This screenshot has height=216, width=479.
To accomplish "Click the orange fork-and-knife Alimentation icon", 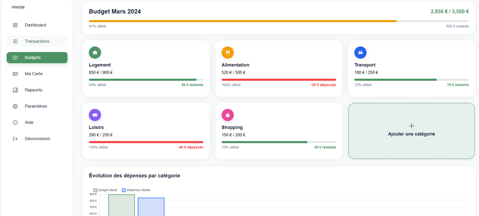I will [x=228, y=53].
